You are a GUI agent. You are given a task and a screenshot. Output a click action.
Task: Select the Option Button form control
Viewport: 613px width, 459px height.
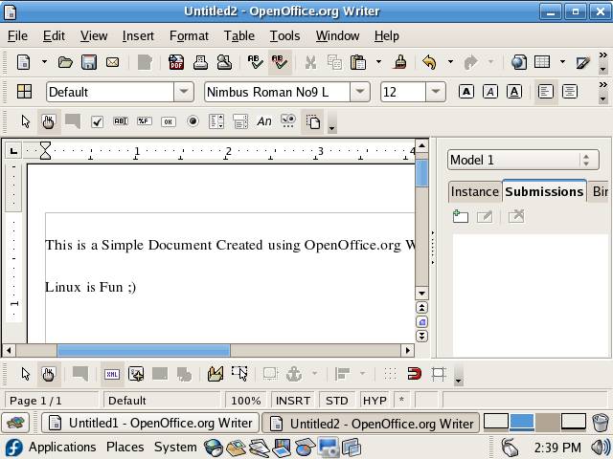[193, 121]
